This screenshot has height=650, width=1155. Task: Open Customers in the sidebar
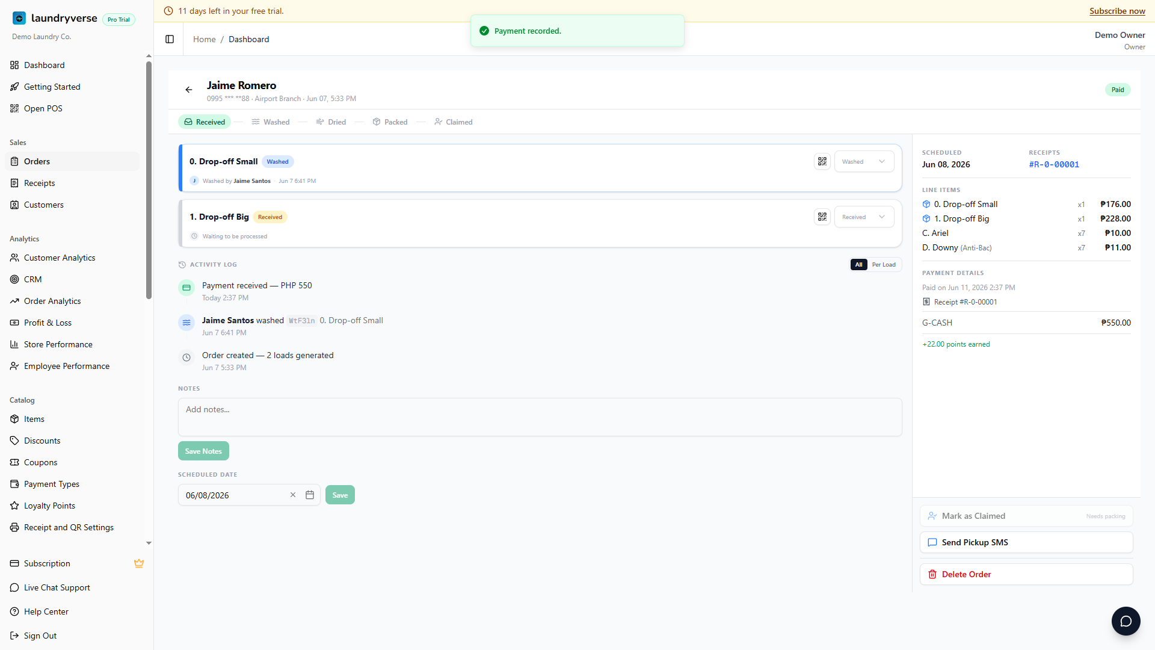click(72, 205)
